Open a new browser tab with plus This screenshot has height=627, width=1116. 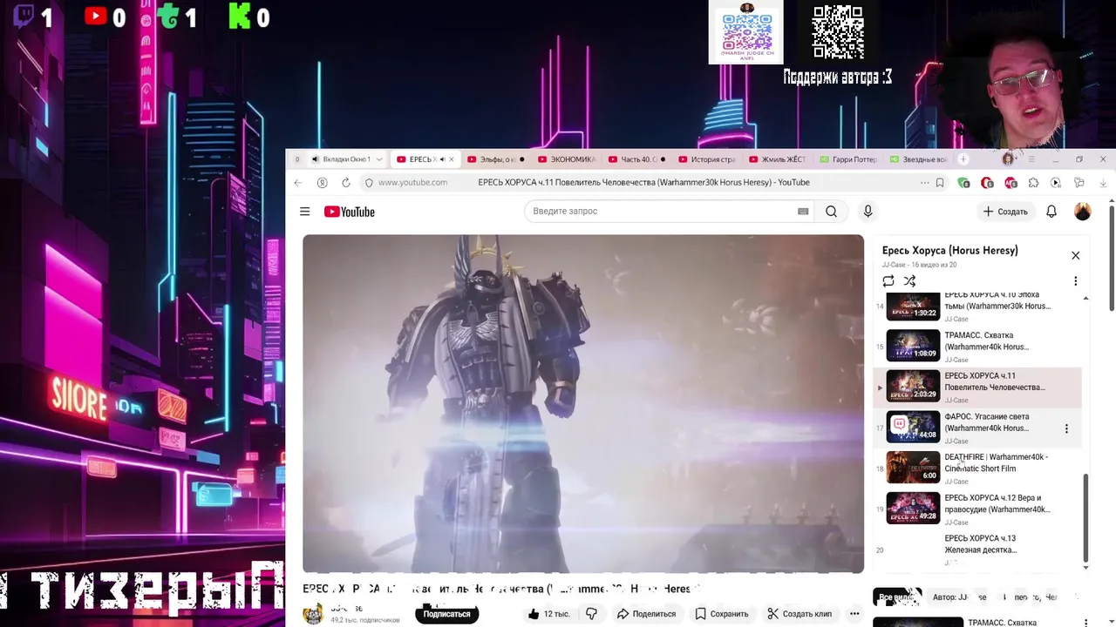pyautogui.click(x=963, y=159)
